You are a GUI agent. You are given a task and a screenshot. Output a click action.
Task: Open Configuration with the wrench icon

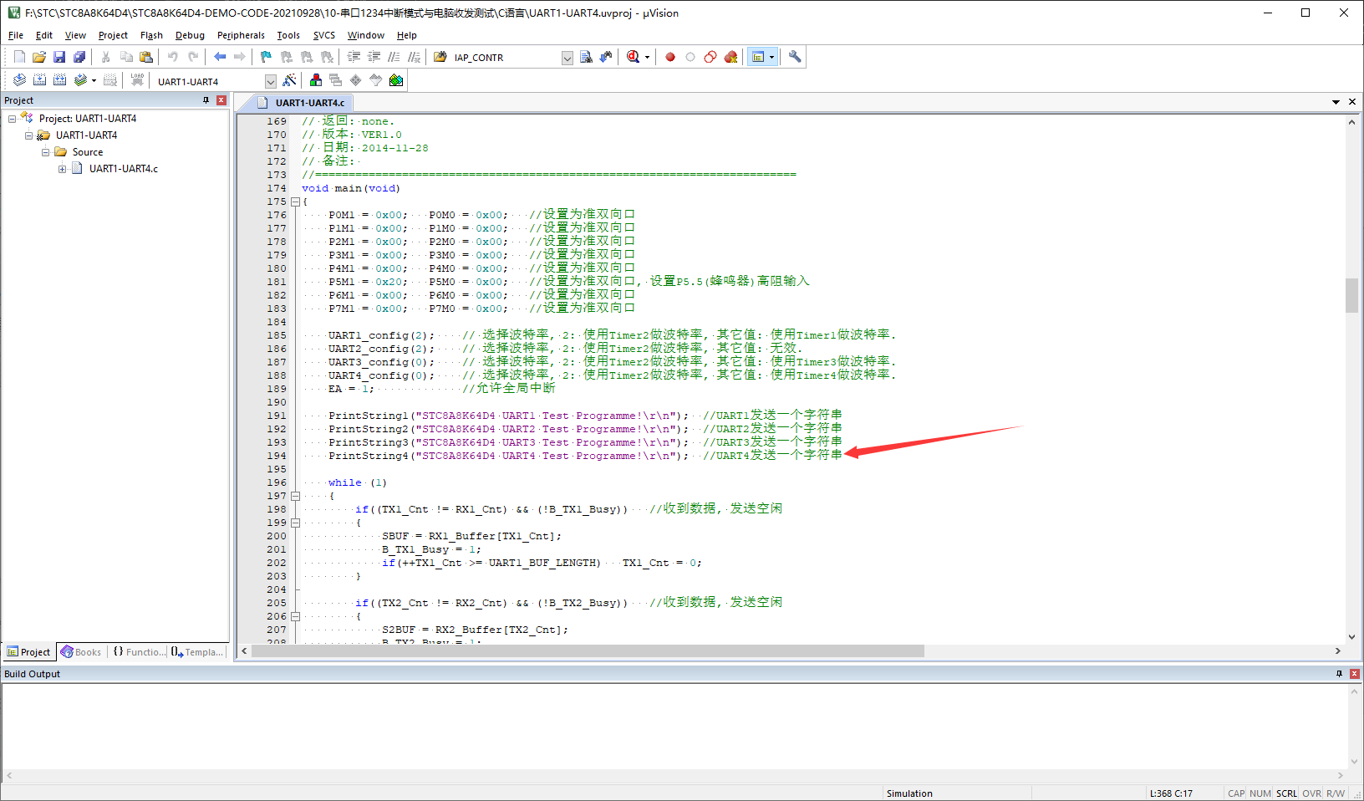[795, 57]
